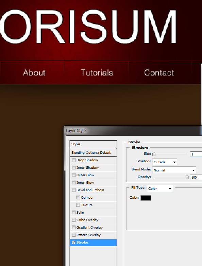
Task: Turn on Color Overlay checkbox
Action: (x=73, y=220)
